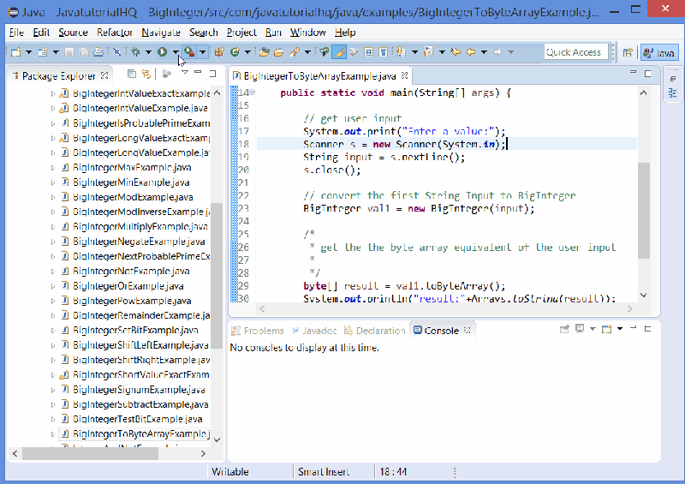Open the Source menu
685x484 pixels.
pyautogui.click(x=73, y=33)
